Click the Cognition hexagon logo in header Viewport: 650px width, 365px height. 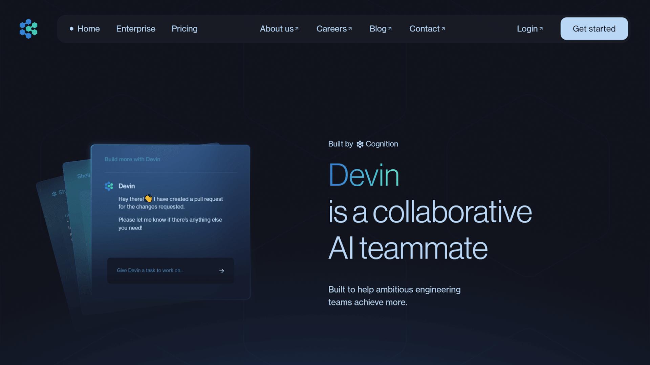pos(28,29)
